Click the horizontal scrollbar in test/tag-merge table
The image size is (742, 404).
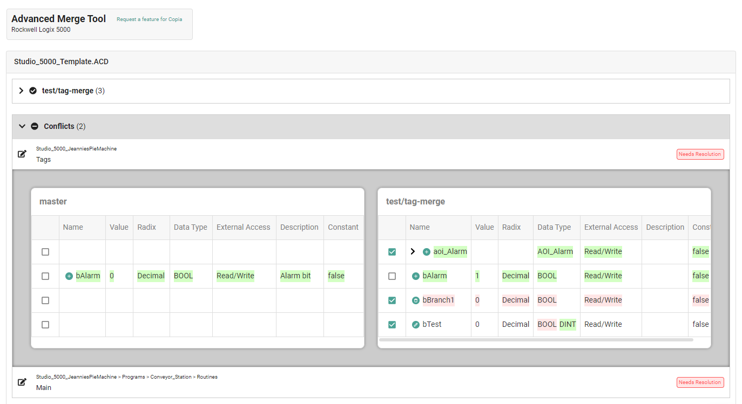pos(536,340)
